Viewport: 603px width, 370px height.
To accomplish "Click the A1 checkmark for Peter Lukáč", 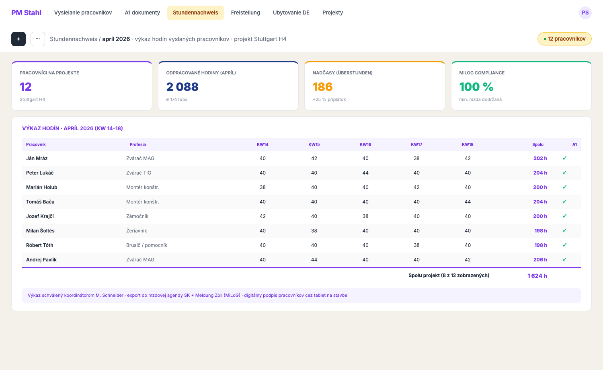I will tap(564, 173).
